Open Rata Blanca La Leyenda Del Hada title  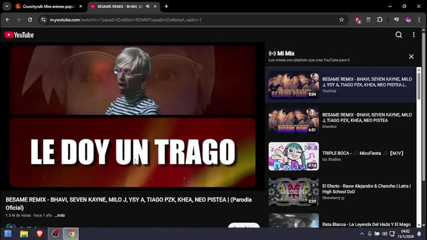coord(367,224)
